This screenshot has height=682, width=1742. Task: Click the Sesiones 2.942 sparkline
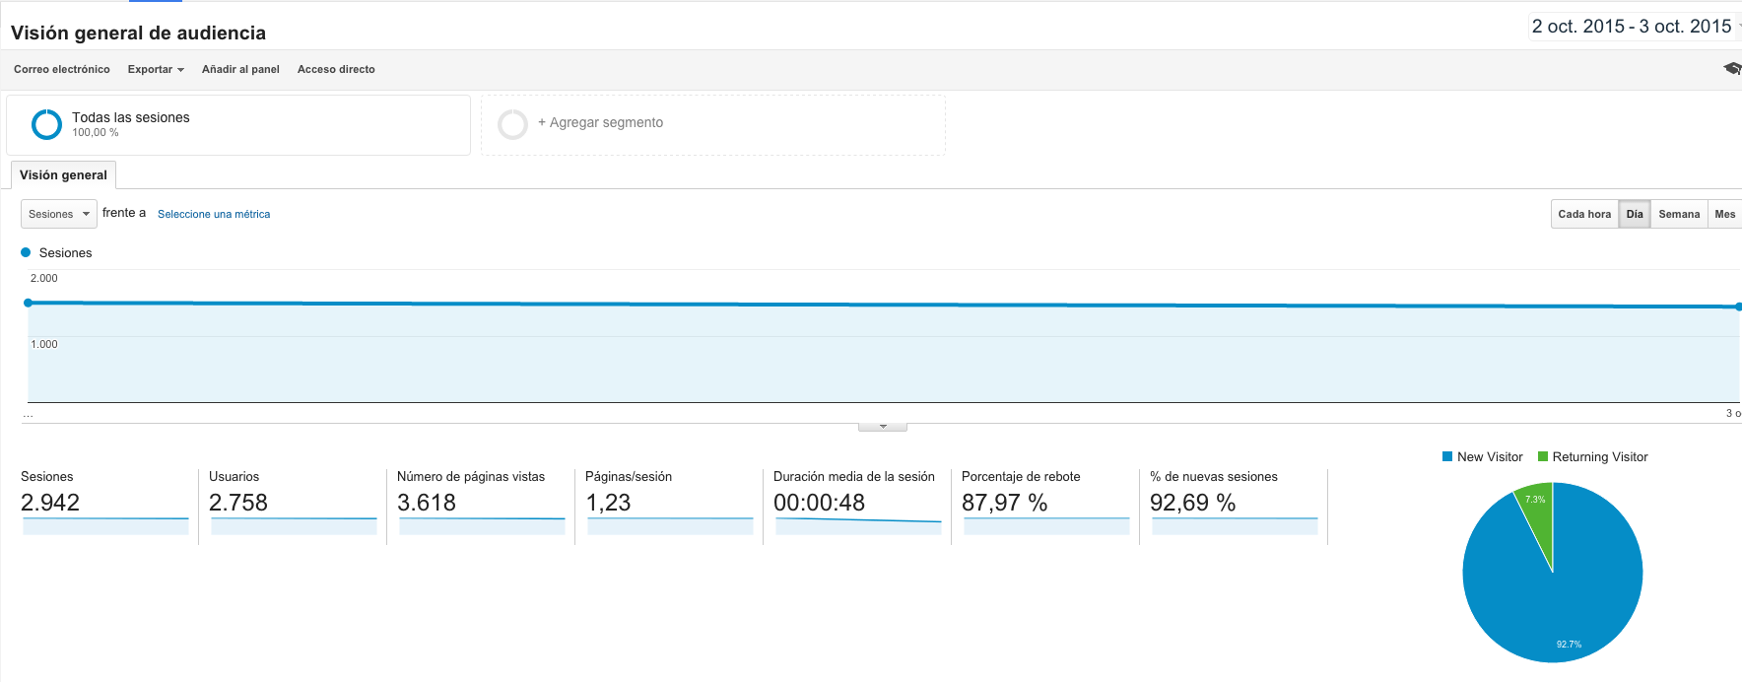tap(105, 526)
